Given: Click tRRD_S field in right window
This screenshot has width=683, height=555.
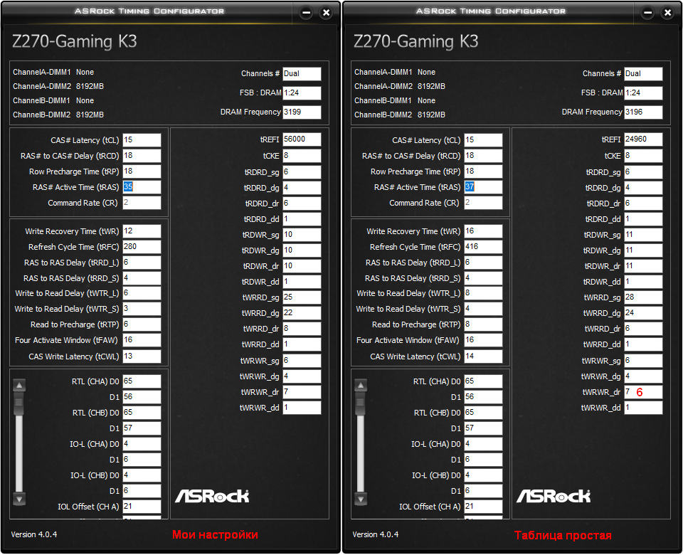Looking at the screenshot, I should (483, 278).
